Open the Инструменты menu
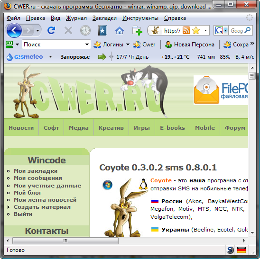Image resolution: width=260 pixels, height=259 pixels. pos(140,18)
